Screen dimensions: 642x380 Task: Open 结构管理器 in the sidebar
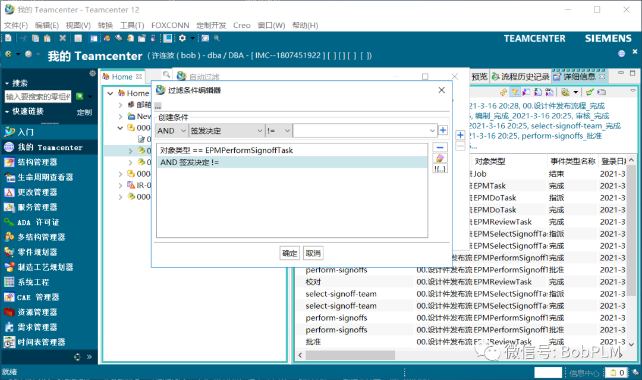(x=49, y=162)
